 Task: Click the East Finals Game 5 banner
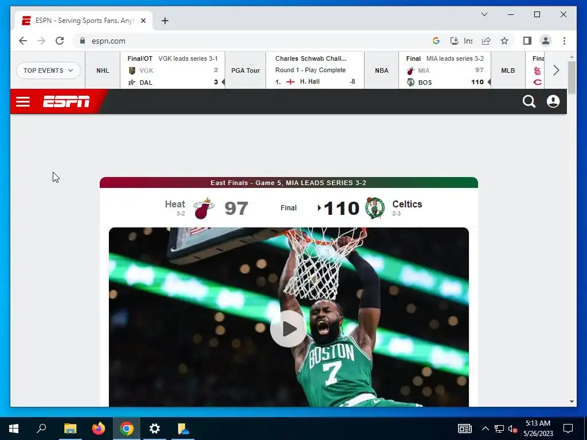(x=289, y=183)
